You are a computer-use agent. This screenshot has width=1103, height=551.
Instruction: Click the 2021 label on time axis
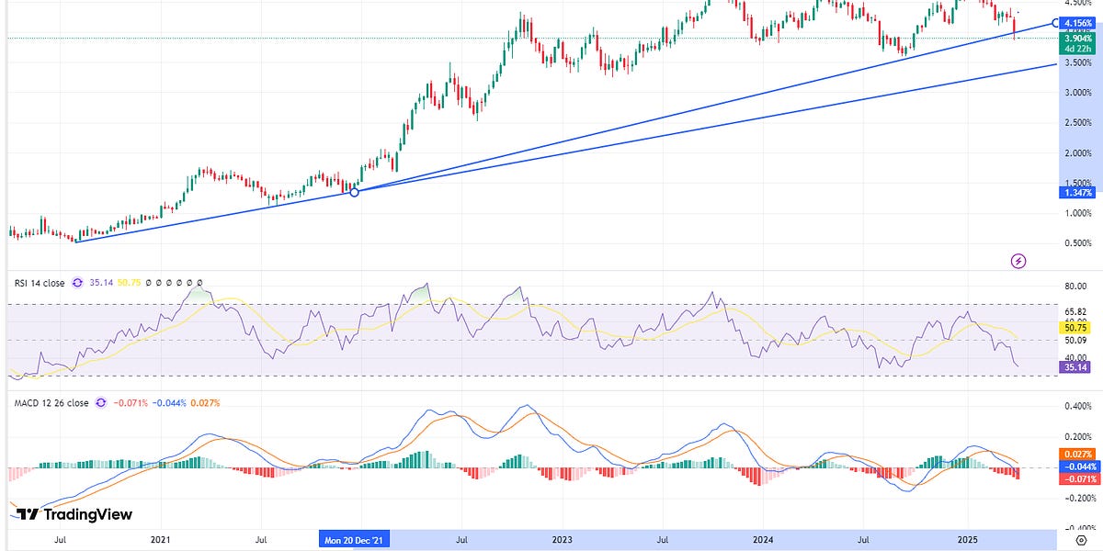[161, 540]
